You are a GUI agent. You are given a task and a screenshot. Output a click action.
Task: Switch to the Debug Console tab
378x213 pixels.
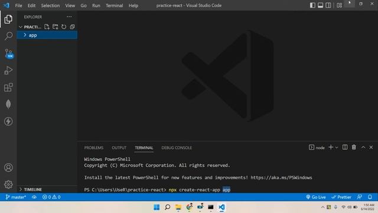click(x=177, y=147)
